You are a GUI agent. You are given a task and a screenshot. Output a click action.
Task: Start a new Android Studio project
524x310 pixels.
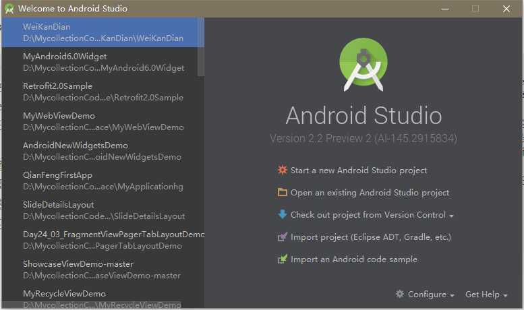(x=358, y=170)
